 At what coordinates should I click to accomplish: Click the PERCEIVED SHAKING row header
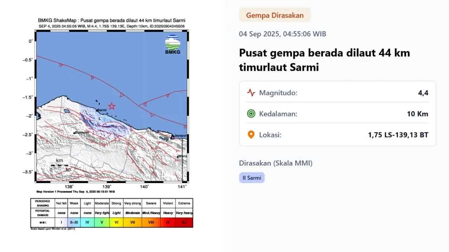42,203
